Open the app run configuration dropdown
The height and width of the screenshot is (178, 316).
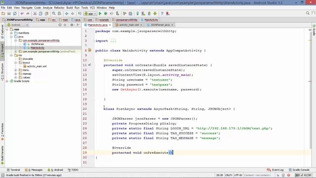click(x=90, y=13)
